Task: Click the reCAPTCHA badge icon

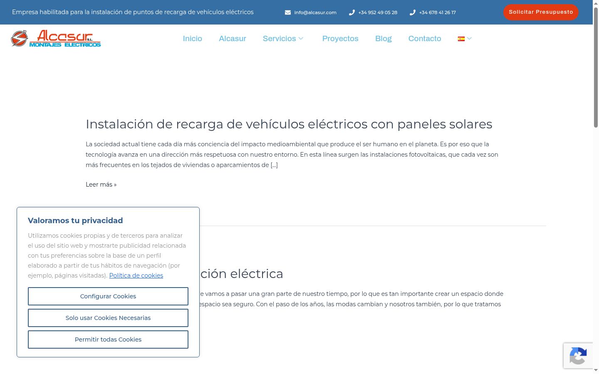Action: [x=578, y=356]
